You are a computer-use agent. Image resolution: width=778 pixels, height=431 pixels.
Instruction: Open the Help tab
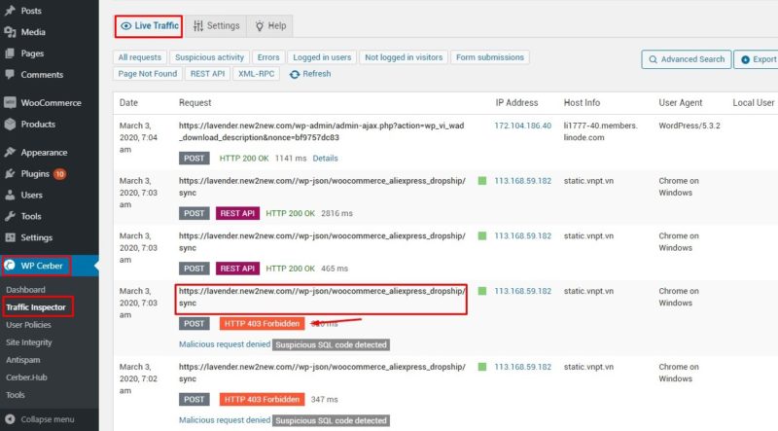(270, 26)
